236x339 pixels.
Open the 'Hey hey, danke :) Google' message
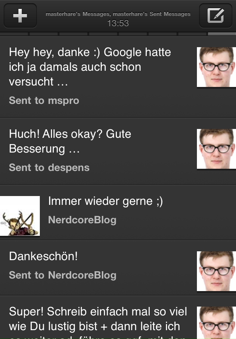pyautogui.click(x=90, y=67)
